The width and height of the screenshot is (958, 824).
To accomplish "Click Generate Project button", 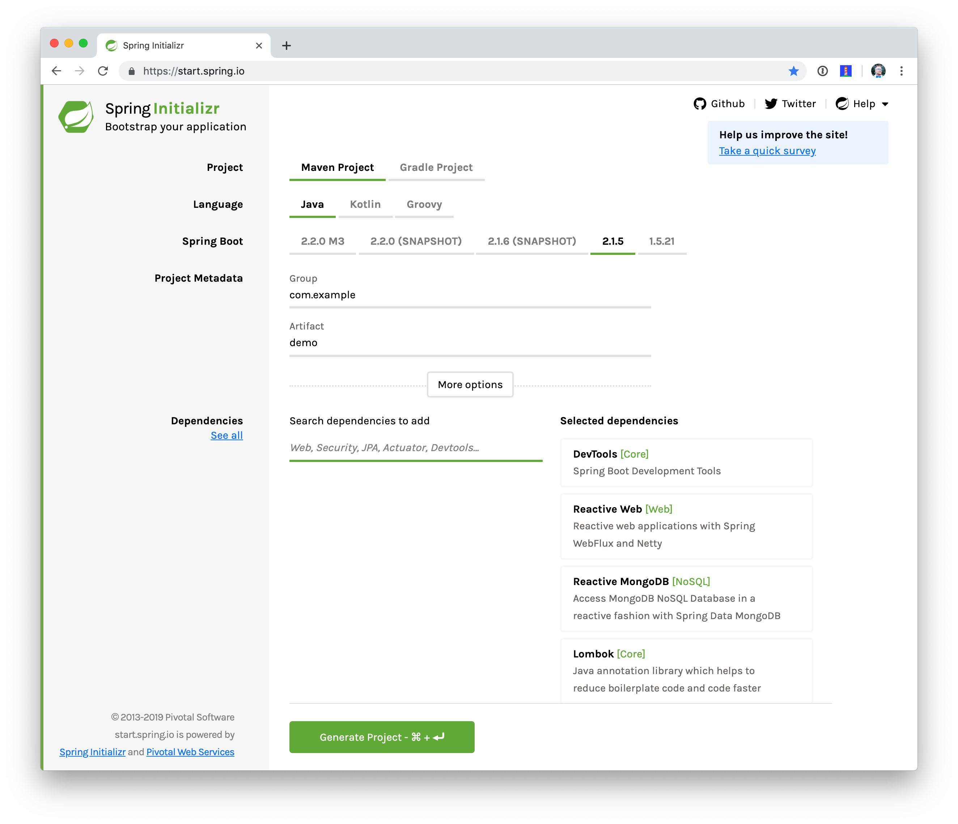I will tap(381, 737).
